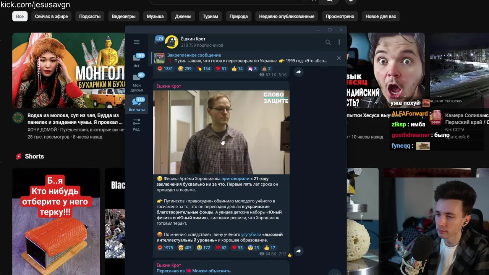Go back using the Telegram back arrow
This screenshot has width=489, height=275.
pos(156,42)
